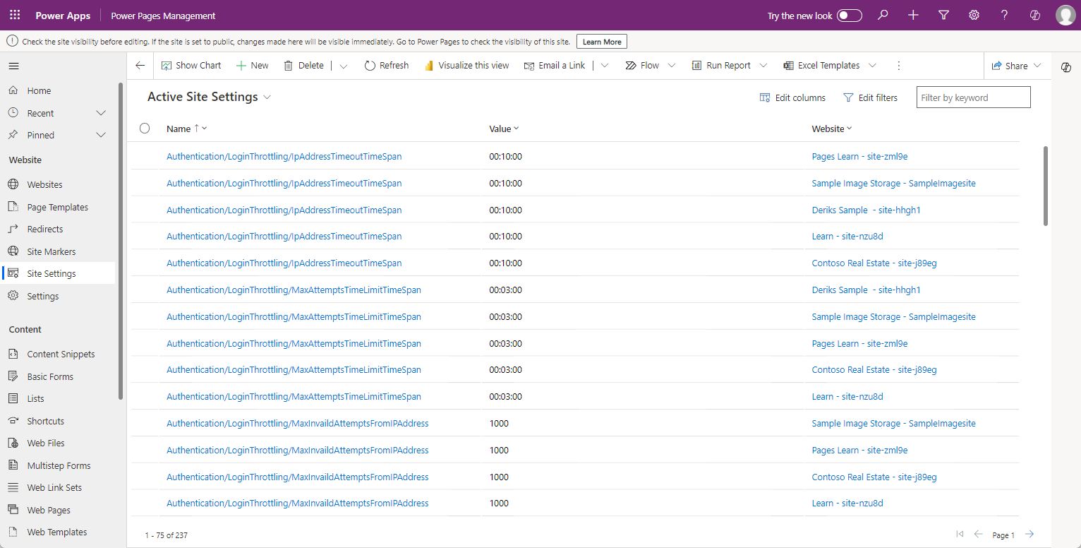This screenshot has height=548, width=1081.
Task: Collapse the hamburger navigation menu
Action: pyautogui.click(x=14, y=66)
